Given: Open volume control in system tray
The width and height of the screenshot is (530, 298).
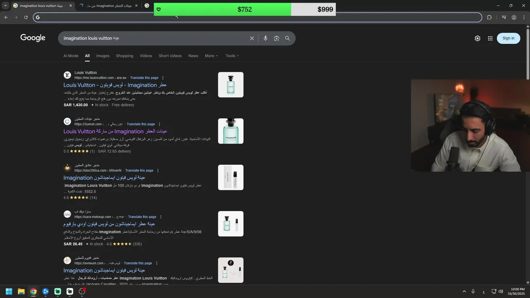Looking at the screenshot, I should pos(501,291).
